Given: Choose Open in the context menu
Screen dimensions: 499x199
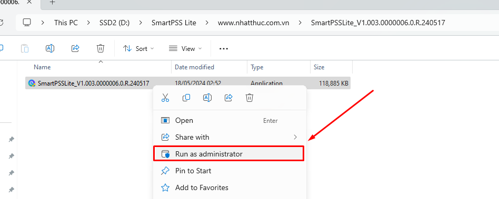Looking at the screenshot, I should click(x=229, y=121).
